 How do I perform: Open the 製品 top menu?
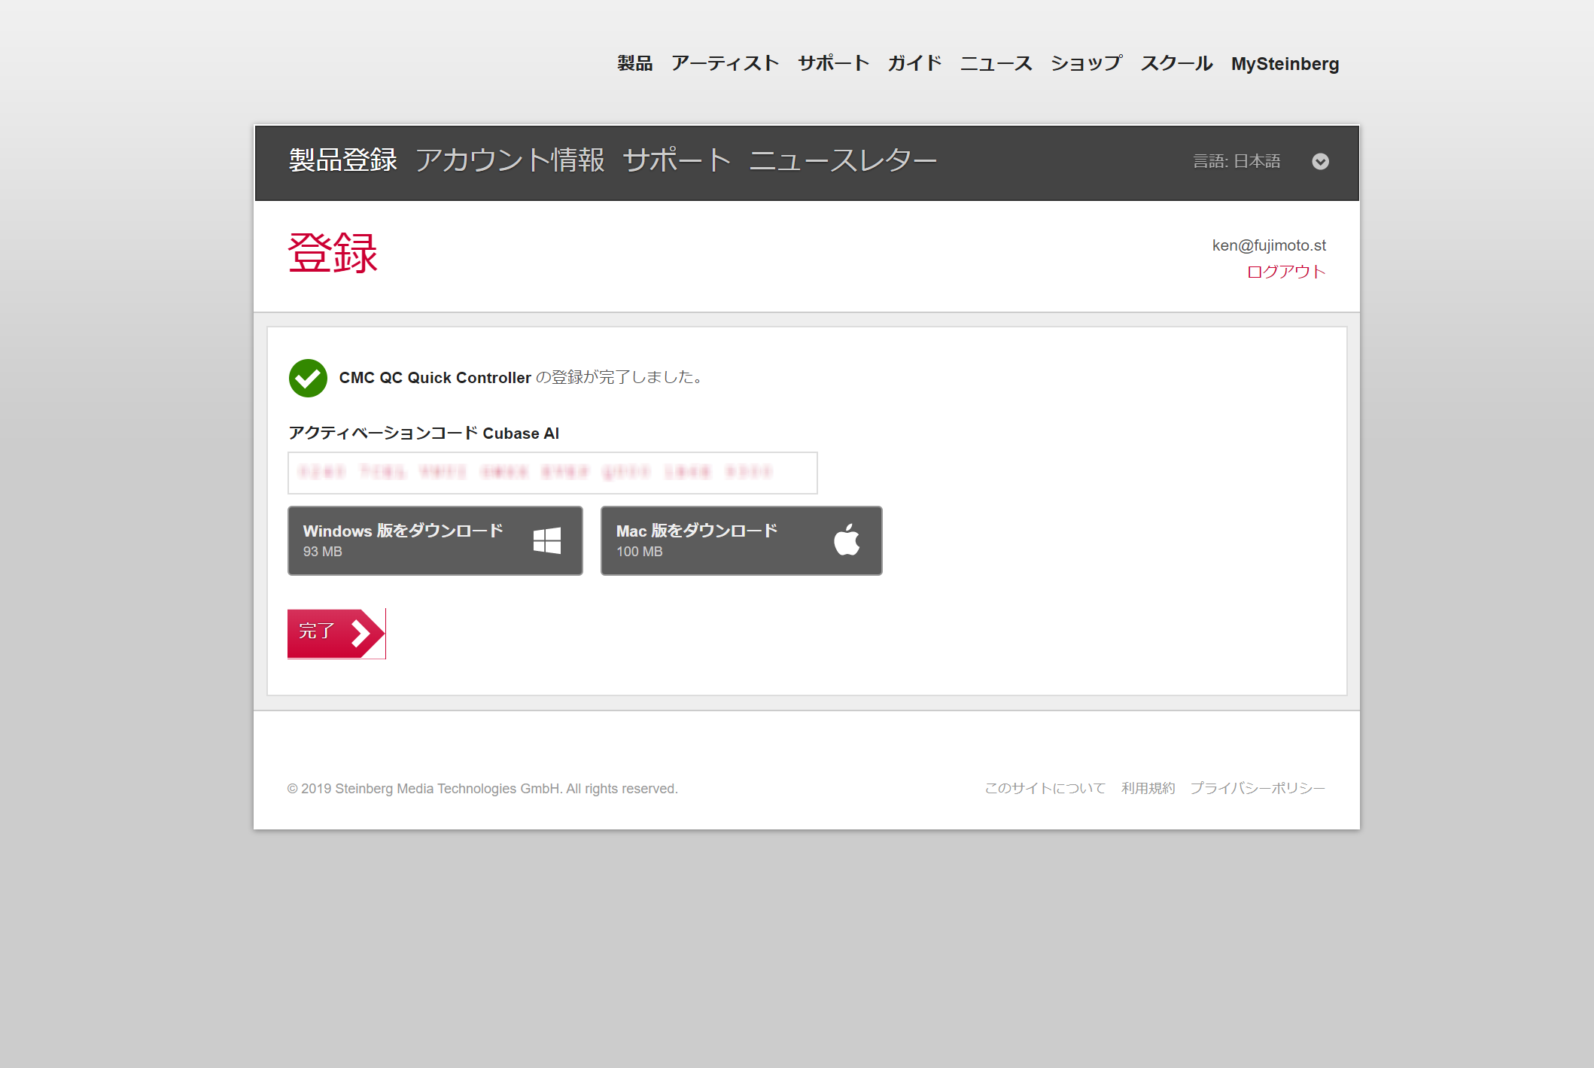pos(634,64)
